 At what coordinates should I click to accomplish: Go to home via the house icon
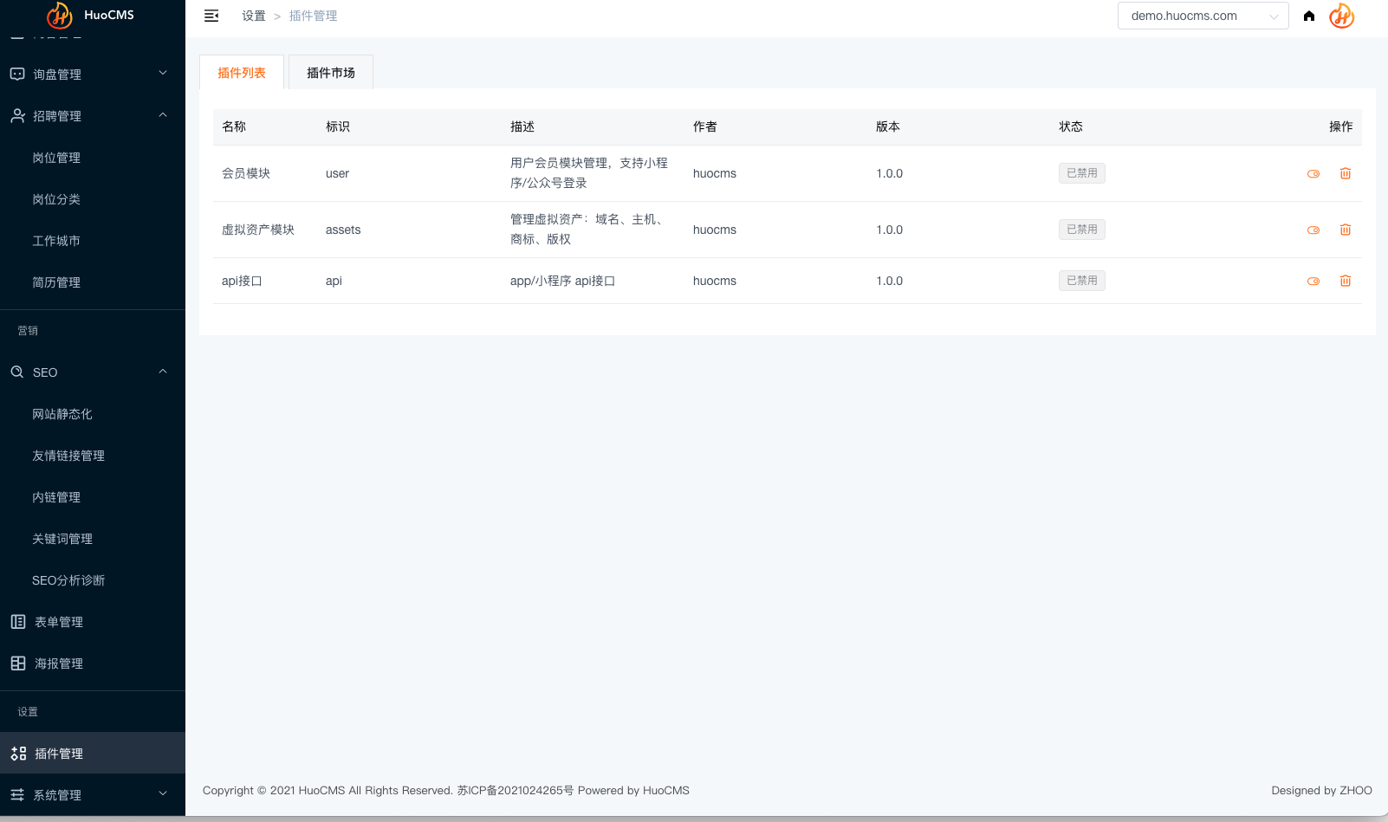coord(1309,16)
